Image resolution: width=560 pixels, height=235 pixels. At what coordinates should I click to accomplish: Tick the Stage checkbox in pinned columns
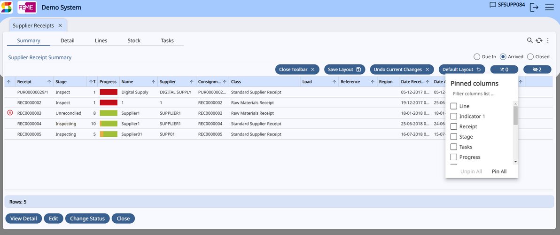click(x=454, y=137)
